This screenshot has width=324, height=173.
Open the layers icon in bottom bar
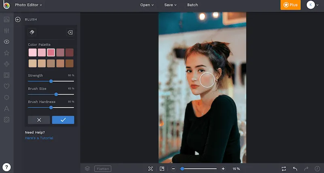tap(87, 169)
